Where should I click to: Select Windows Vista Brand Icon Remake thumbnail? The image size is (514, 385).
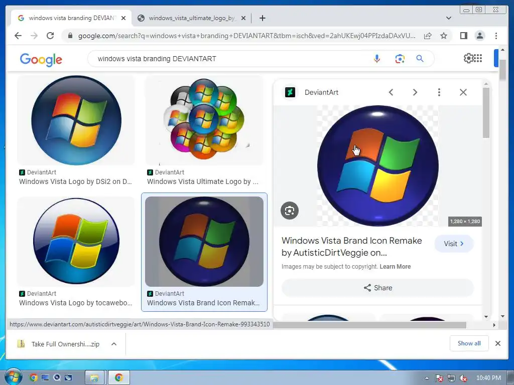[204, 242]
